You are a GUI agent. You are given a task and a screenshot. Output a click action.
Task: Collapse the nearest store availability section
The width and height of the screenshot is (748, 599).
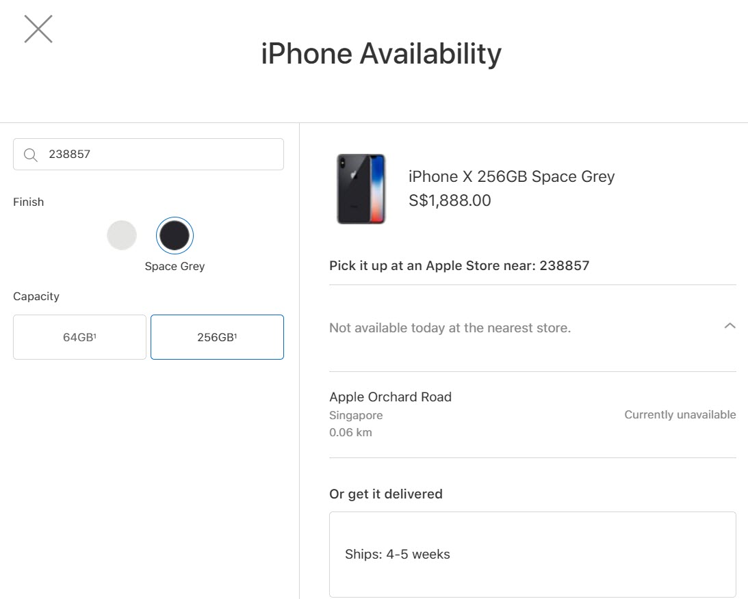pyautogui.click(x=730, y=327)
